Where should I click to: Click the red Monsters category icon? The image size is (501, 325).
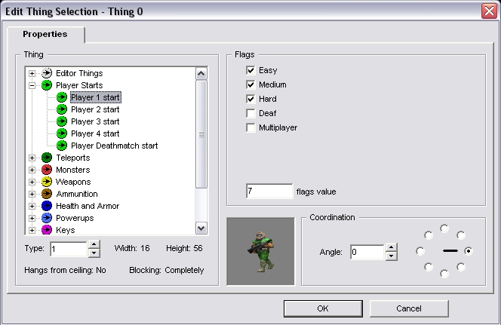pos(47,170)
